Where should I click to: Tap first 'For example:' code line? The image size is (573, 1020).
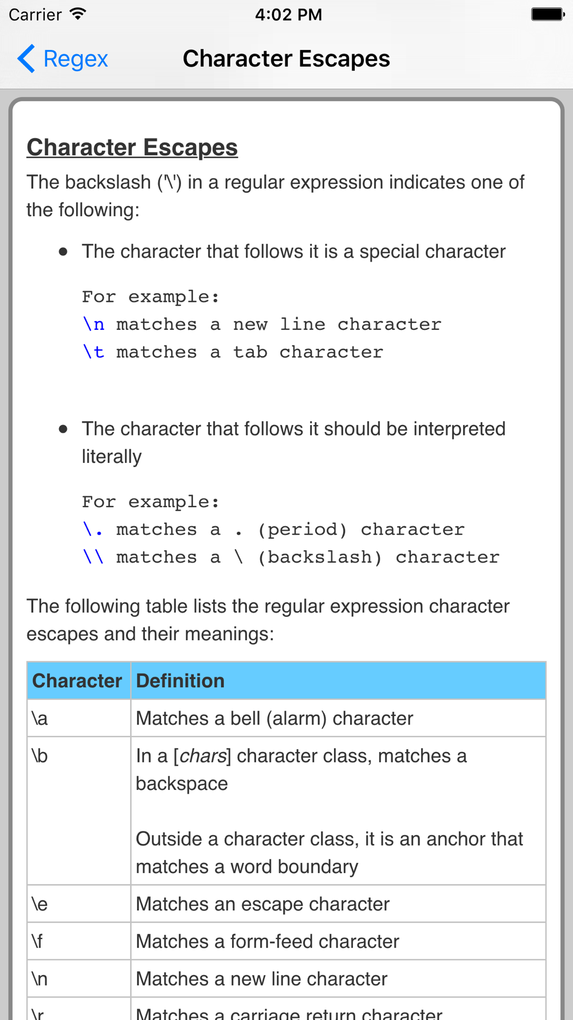tap(151, 297)
